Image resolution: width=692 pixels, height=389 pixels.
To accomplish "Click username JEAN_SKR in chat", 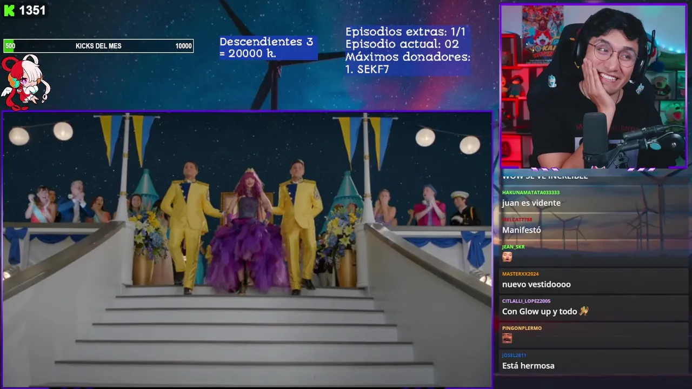I will point(513,247).
